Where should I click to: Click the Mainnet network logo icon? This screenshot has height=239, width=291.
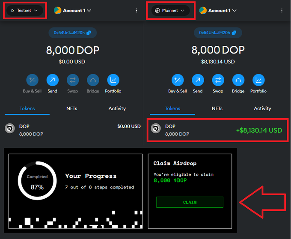157,11
